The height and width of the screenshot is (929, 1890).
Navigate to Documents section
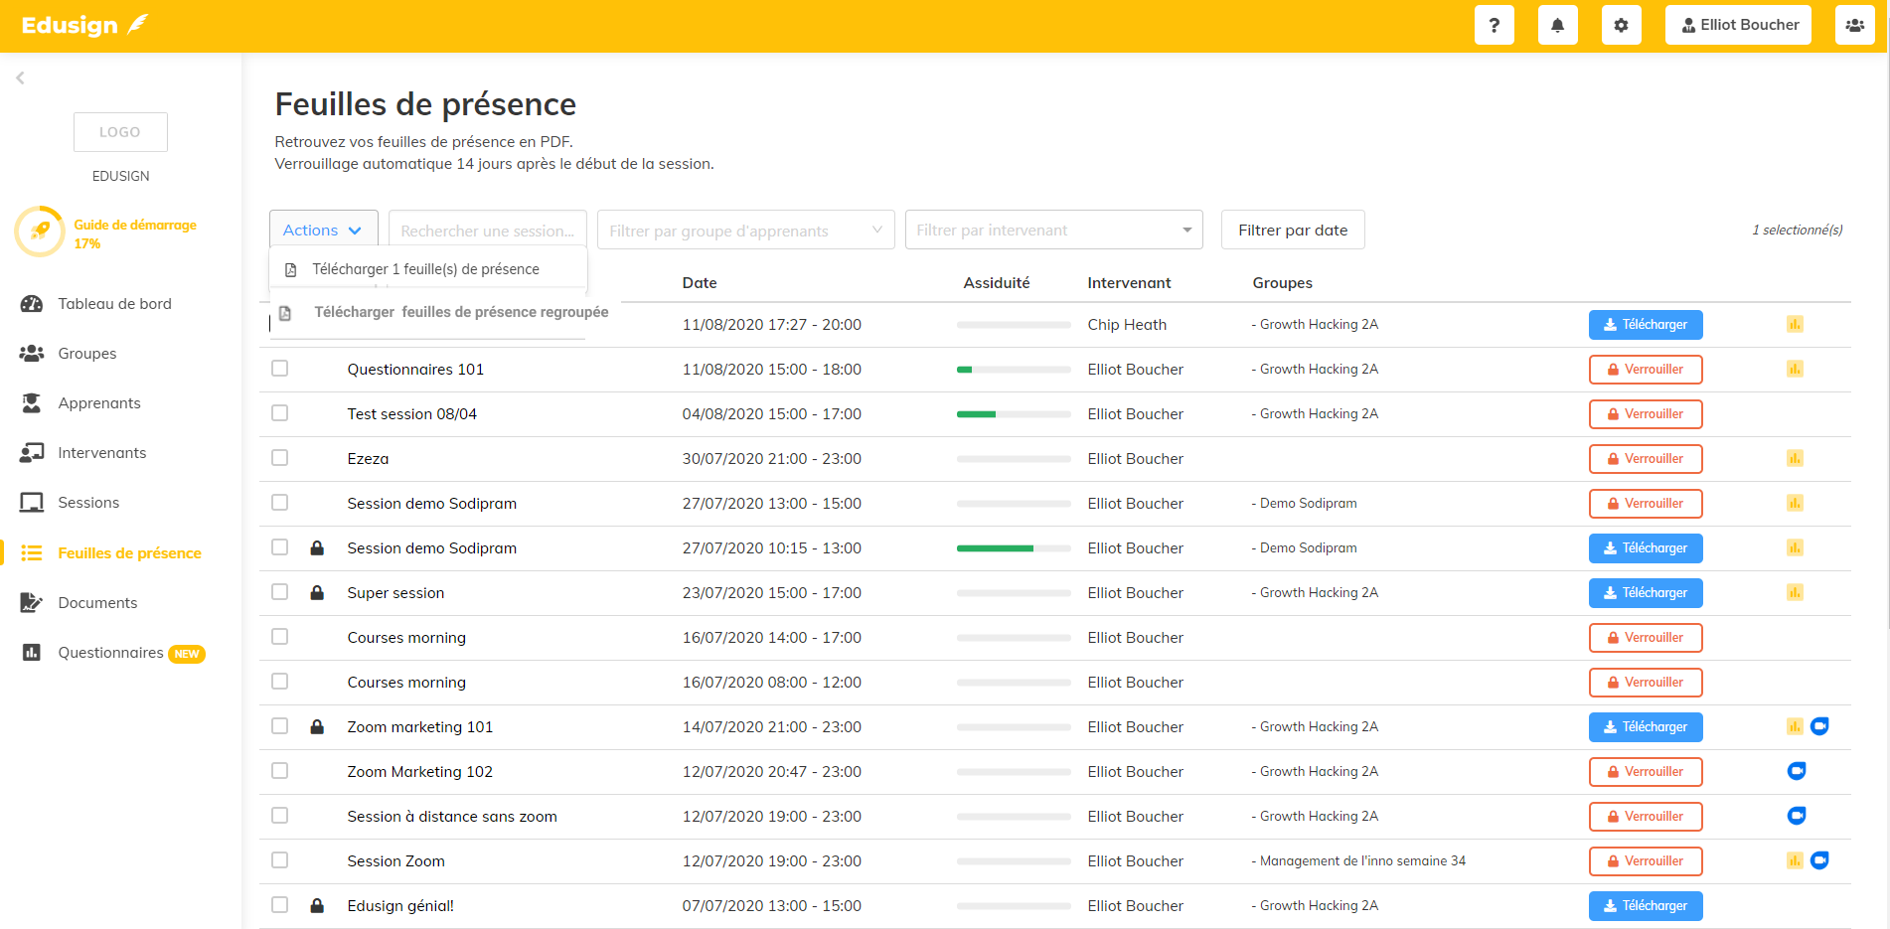pyautogui.click(x=97, y=603)
